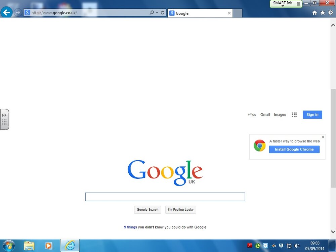336x252 pixels.
Task: Open the +You link
Action: coord(252,115)
